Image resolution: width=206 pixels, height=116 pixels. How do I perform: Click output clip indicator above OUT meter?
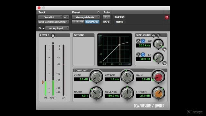pyautogui.click(x=53, y=43)
